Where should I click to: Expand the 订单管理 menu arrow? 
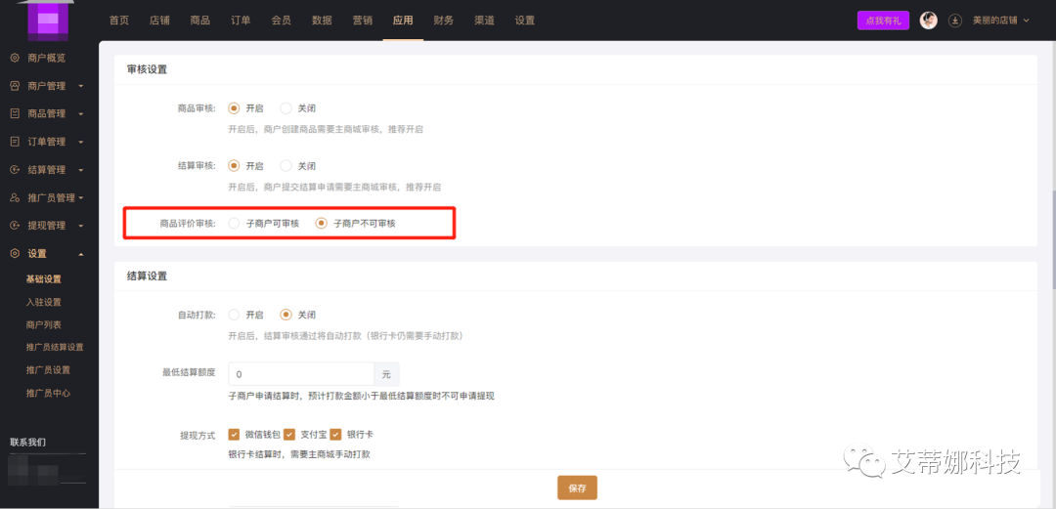tap(81, 142)
